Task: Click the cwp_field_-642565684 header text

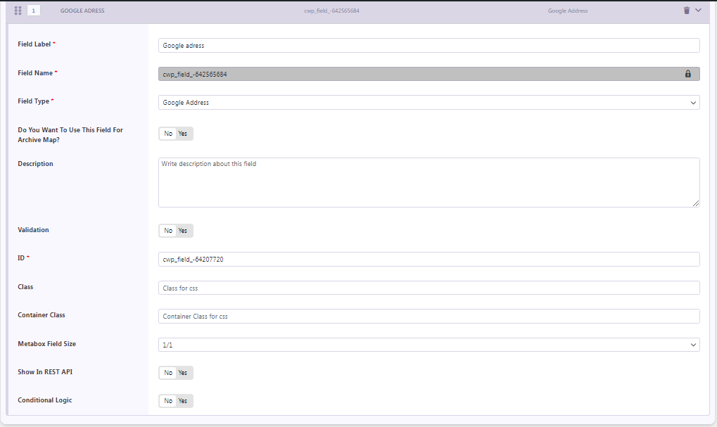Action: [x=331, y=11]
